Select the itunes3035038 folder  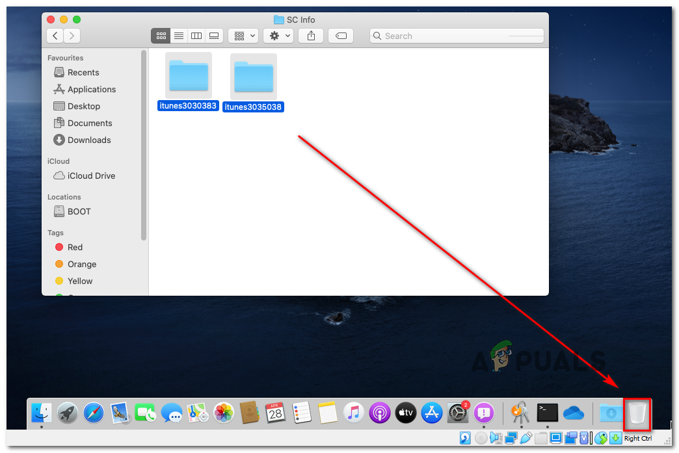point(254,83)
